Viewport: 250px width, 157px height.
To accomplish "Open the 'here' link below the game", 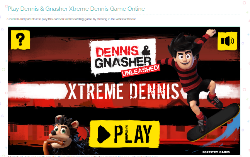I will (155, 156).
